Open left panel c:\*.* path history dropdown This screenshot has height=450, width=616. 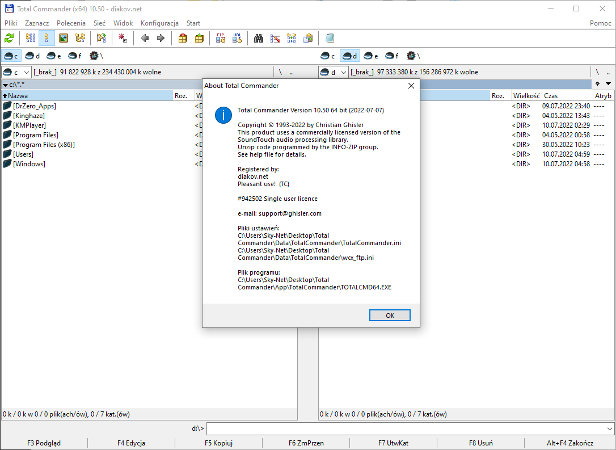click(5, 85)
